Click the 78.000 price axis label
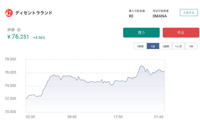The image size is (200, 122). click(11, 59)
